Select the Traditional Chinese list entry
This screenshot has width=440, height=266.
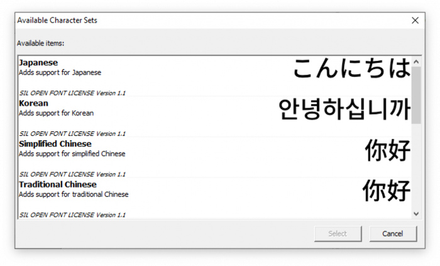(x=57, y=184)
